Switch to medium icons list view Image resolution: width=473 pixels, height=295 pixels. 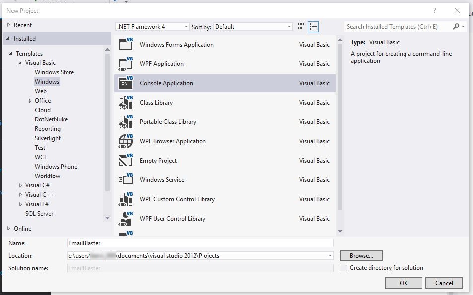[x=313, y=27]
